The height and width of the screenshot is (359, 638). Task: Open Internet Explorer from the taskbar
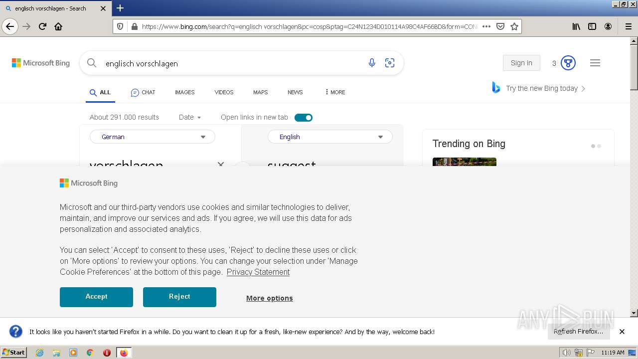[39, 353]
